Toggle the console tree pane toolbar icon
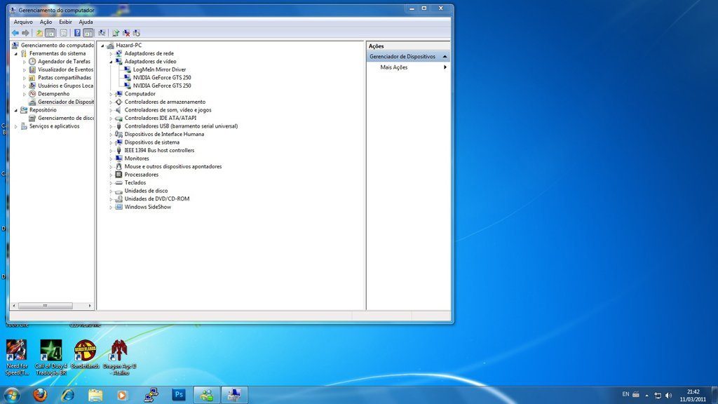 50,33
